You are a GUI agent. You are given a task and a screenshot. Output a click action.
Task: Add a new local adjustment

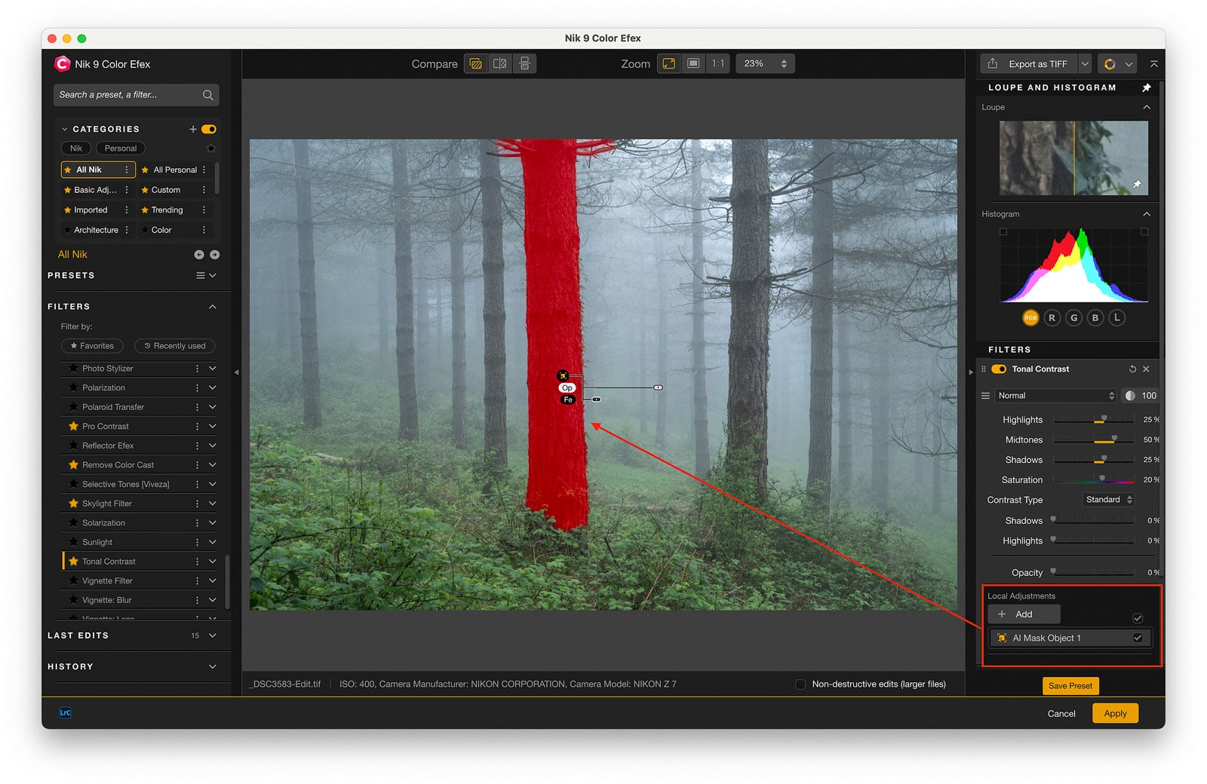[x=1024, y=614]
